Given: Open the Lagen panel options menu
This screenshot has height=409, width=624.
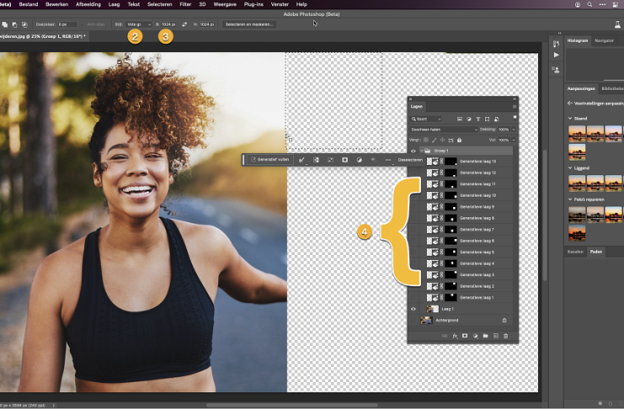Looking at the screenshot, I should [515, 107].
